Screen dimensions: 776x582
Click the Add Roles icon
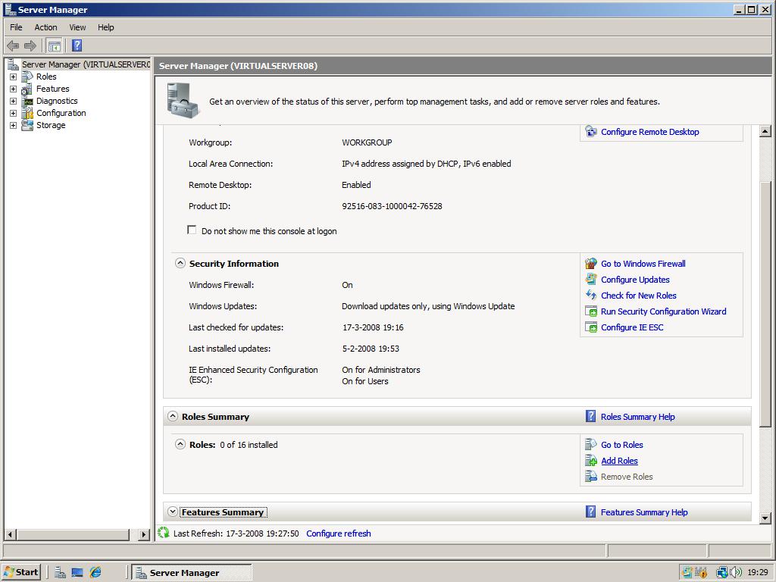click(591, 461)
